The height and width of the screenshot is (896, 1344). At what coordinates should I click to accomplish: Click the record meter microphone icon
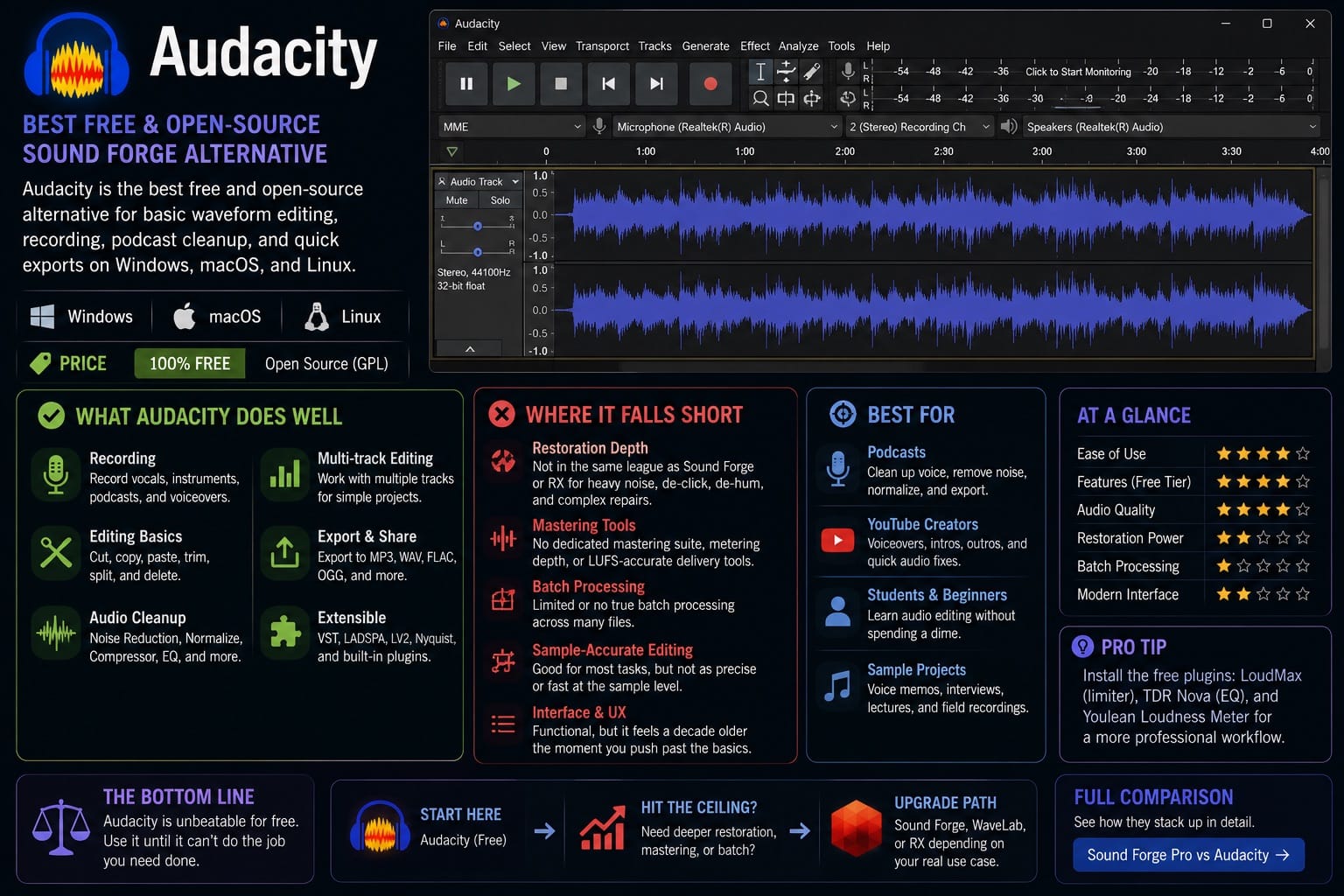tap(847, 71)
